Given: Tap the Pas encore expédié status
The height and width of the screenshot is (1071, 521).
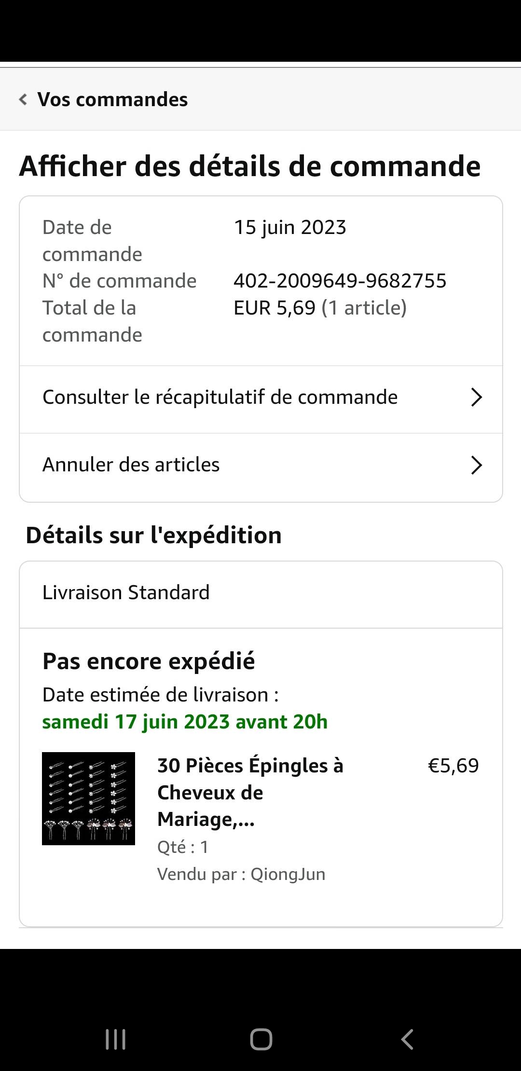Looking at the screenshot, I should [x=149, y=661].
